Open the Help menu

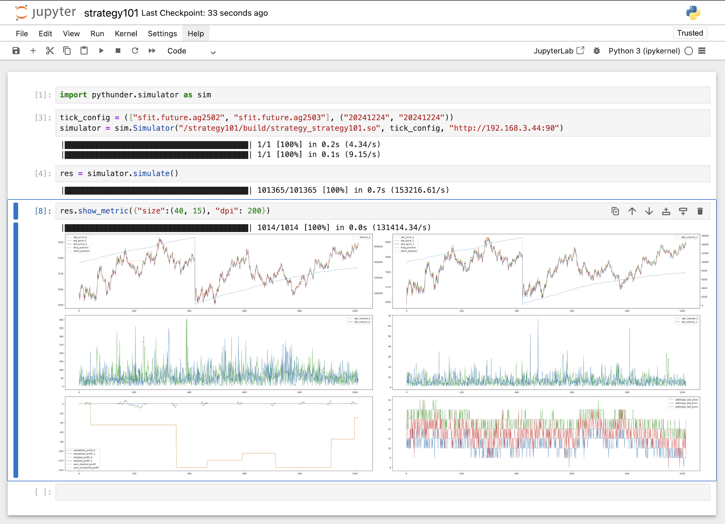click(x=196, y=33)
